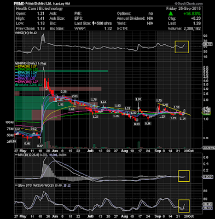Click the Health Care / Biotechnology sector label

coord(39,9)
